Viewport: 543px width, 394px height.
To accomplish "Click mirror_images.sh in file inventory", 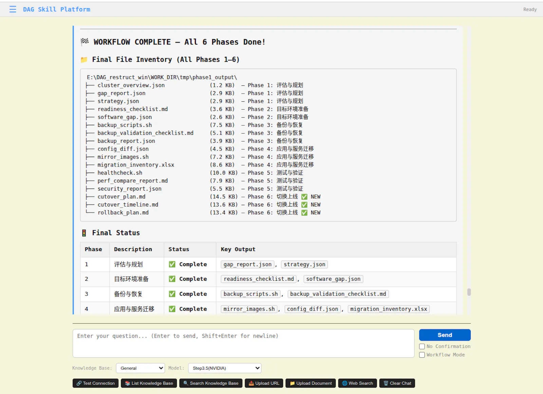I will (x=123, y=157).
